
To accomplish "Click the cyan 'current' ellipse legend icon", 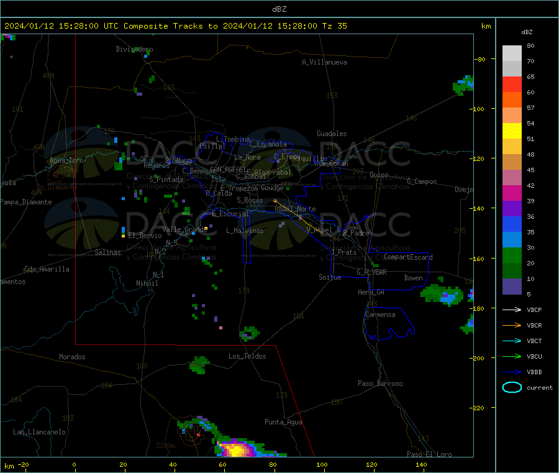I will click(512, 387).
